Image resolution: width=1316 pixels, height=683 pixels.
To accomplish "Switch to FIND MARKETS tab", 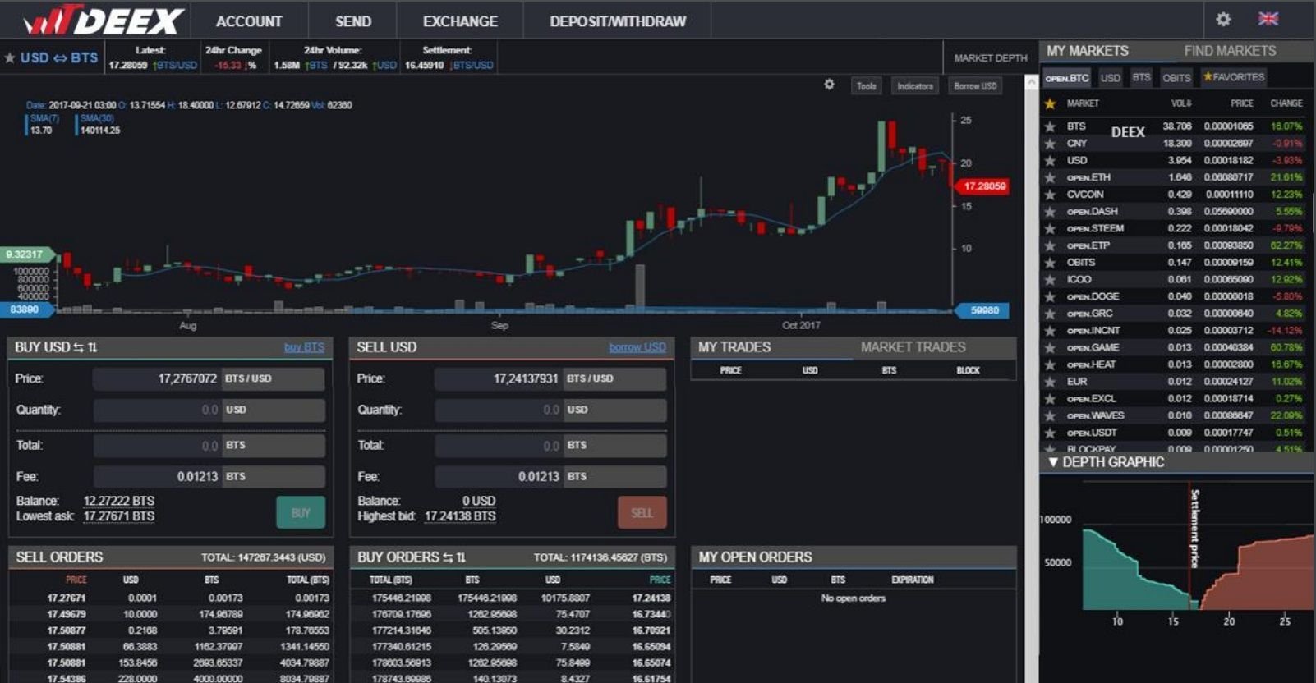I will tap(1230, 51).
